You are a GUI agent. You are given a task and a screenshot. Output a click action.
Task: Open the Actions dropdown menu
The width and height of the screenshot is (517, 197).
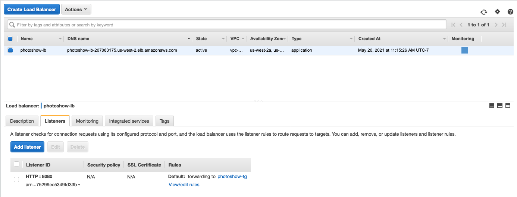coord(76,10)
